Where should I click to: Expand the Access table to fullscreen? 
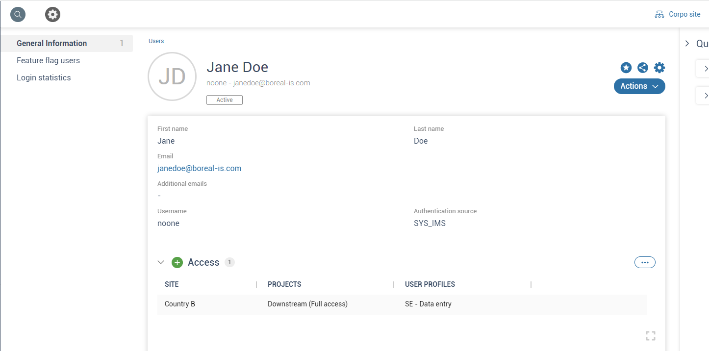tap(651, 335)
